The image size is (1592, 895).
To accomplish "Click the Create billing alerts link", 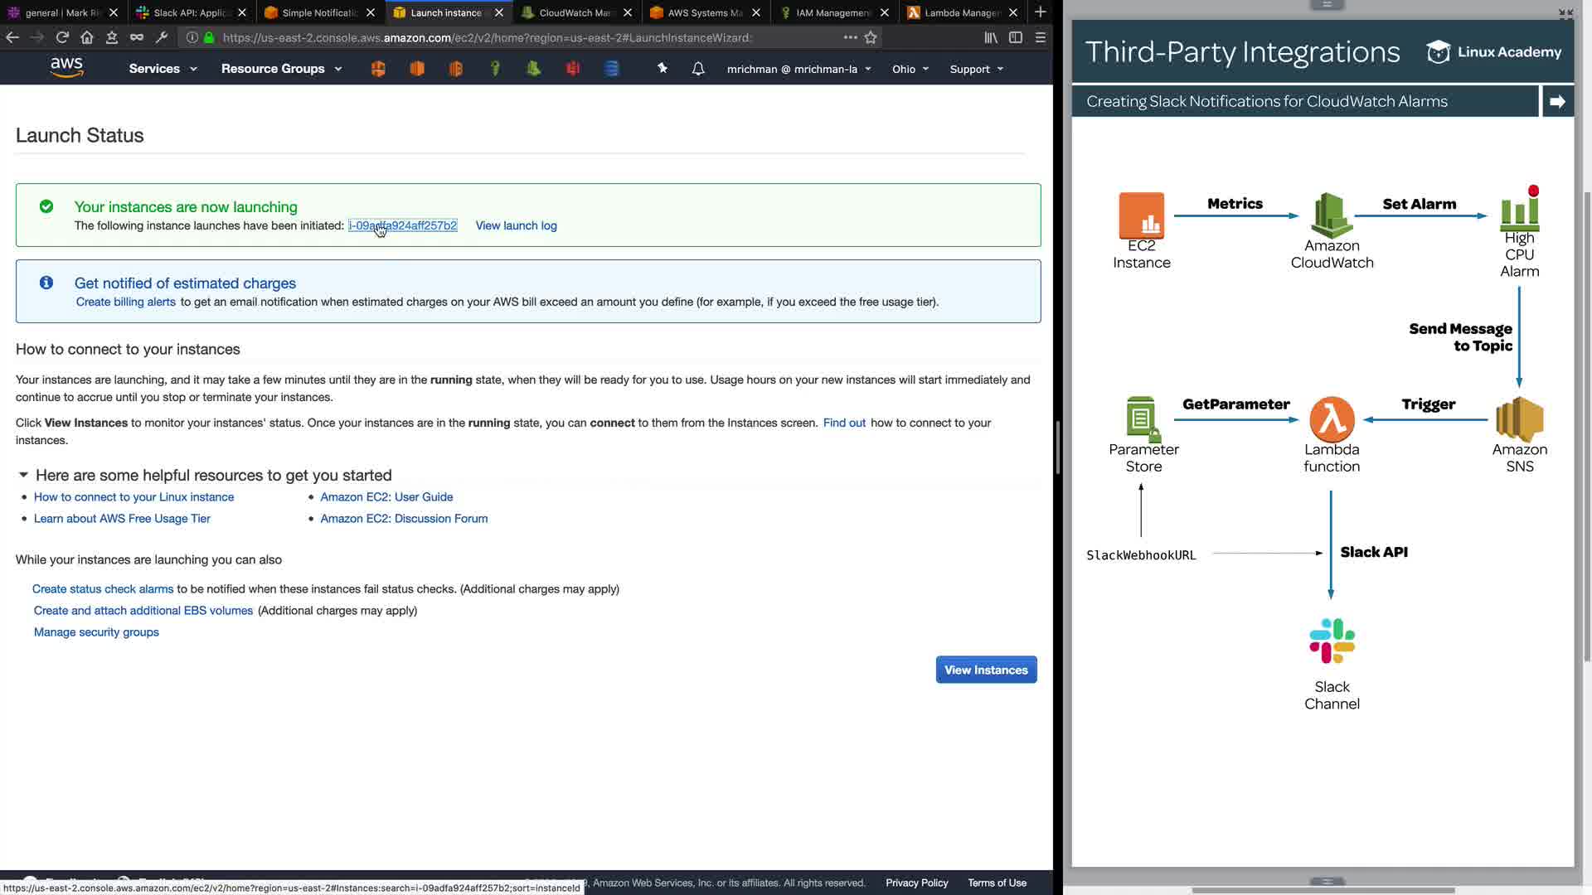I will pyautogui.click(x=125, y=302).
